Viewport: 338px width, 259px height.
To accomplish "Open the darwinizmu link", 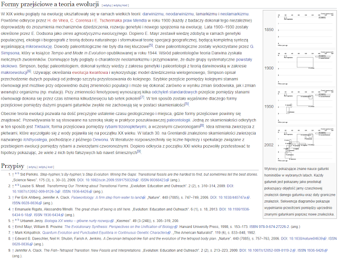I will 153,14.
